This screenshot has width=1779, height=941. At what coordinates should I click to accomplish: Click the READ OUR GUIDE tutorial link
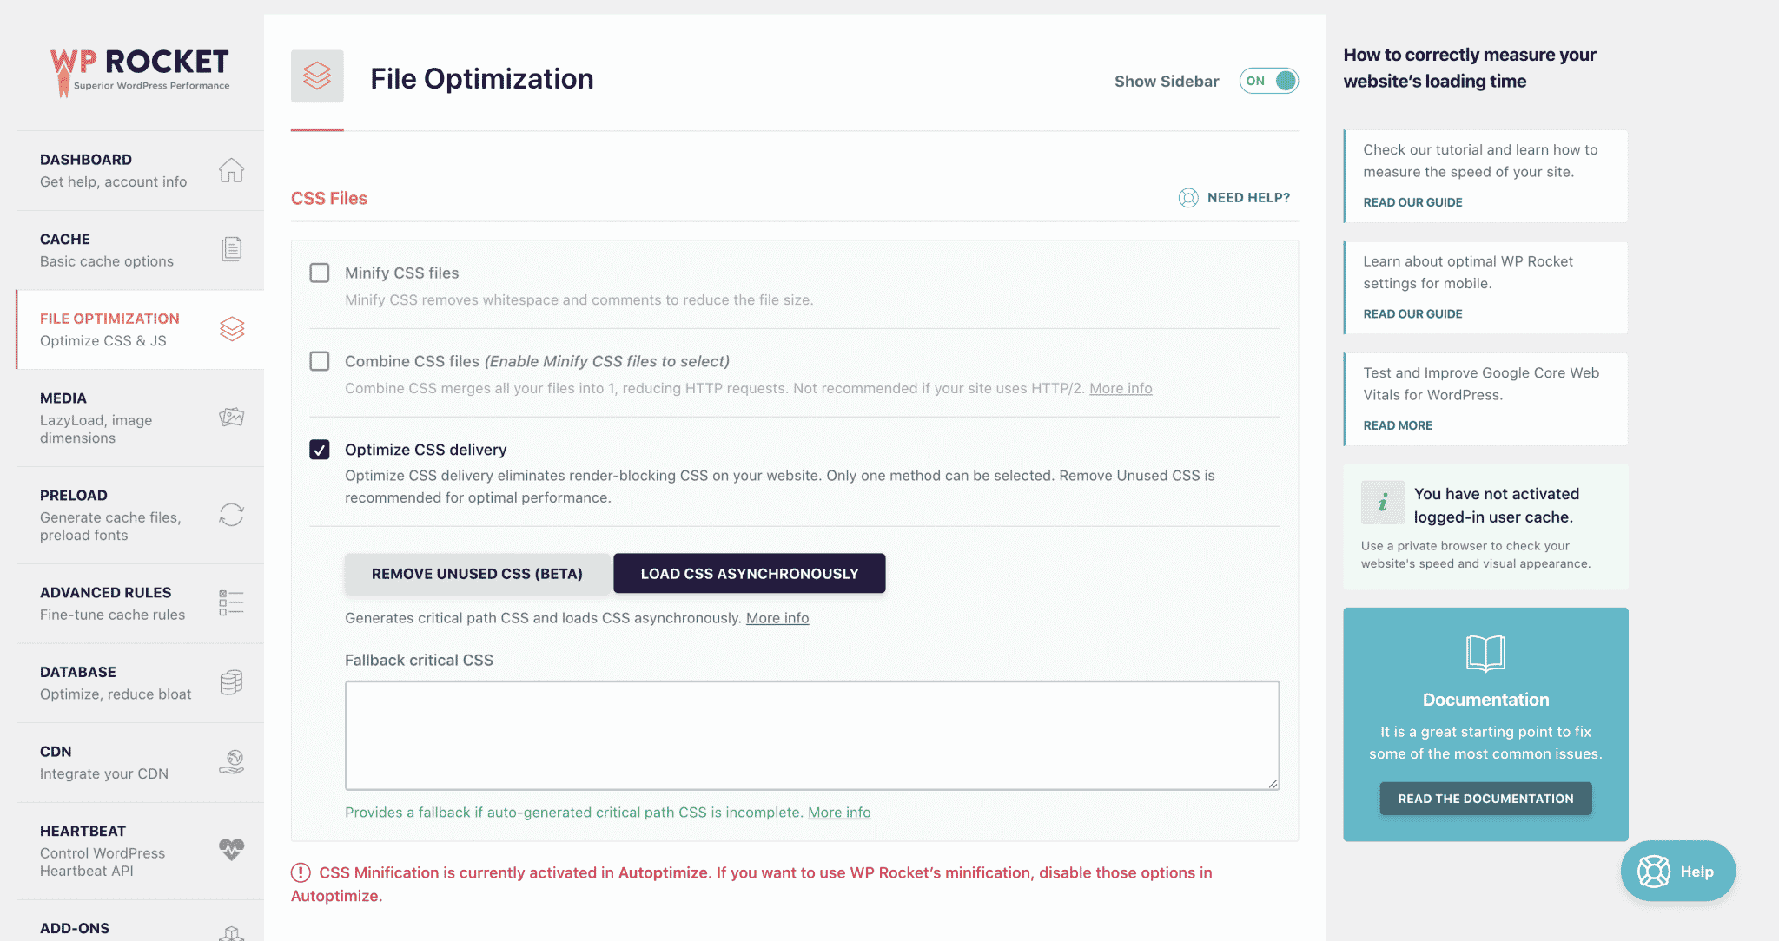[x=1412, y=201]
